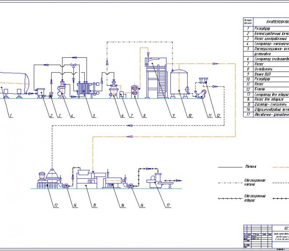Click the cooler symbol numbered 8
The width and height of the screenshot is (289, 251).
135,92
